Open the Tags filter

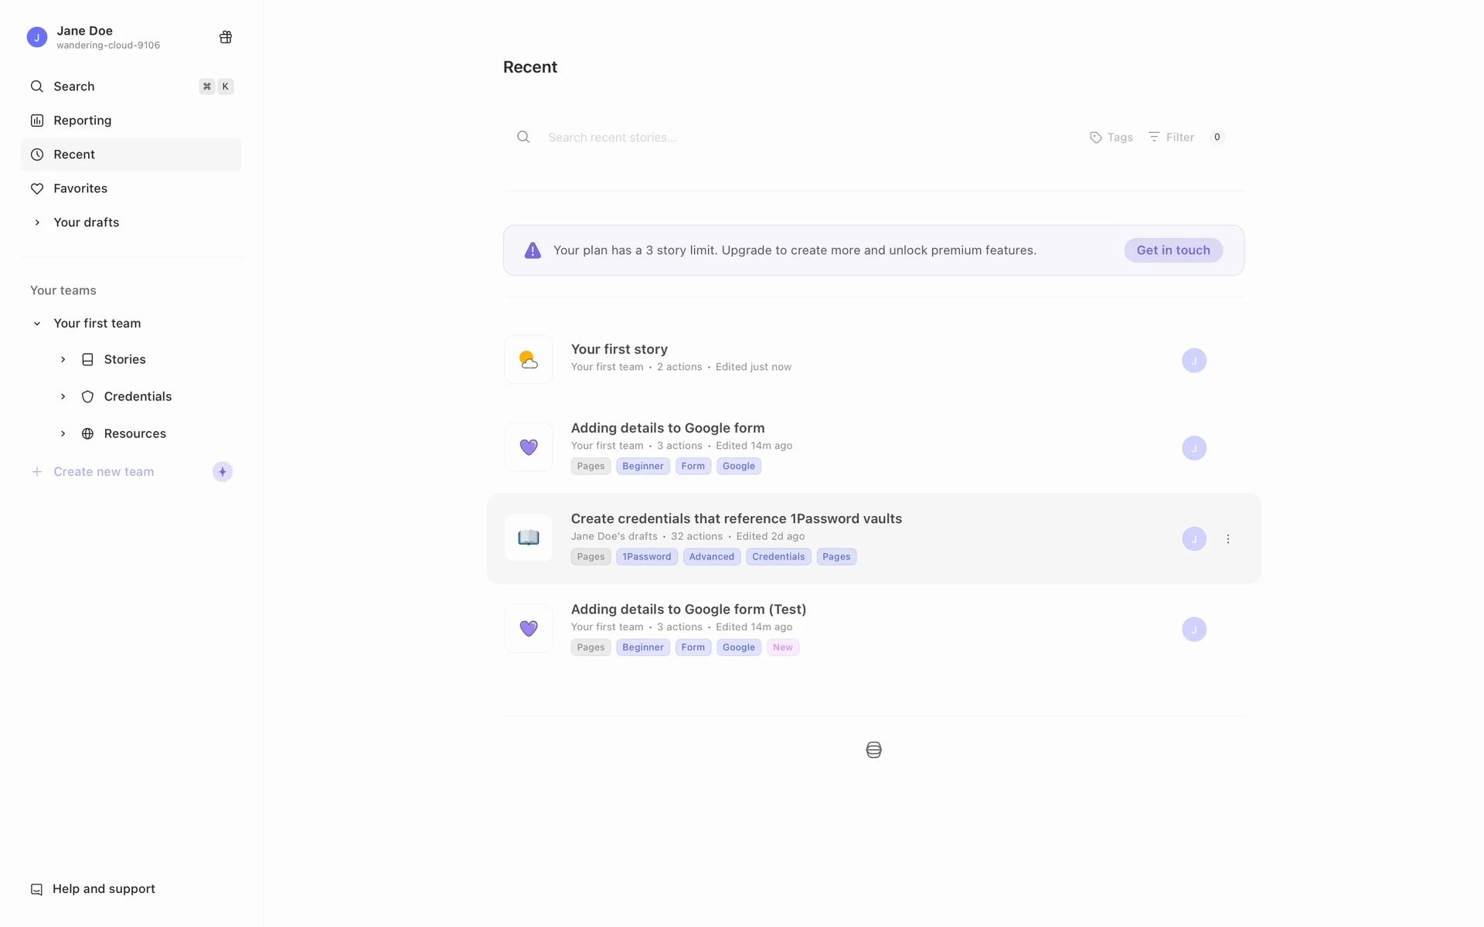(x=1111, y=138)
